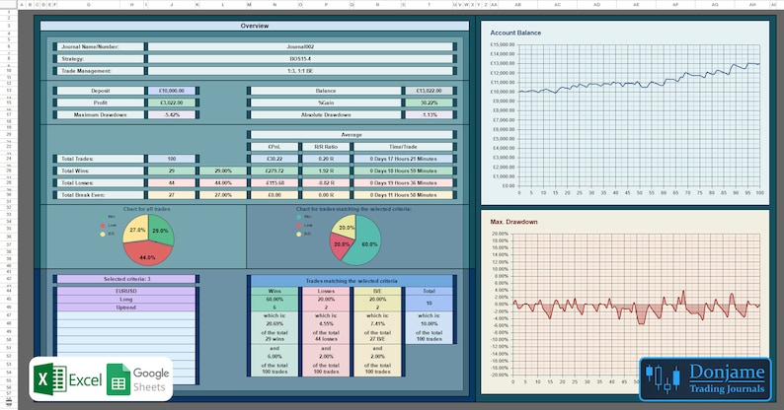Click the 'Trade Management:' label cell
Image resolution: width=784 pixels, height=410 pixels.
pos(101,71)
